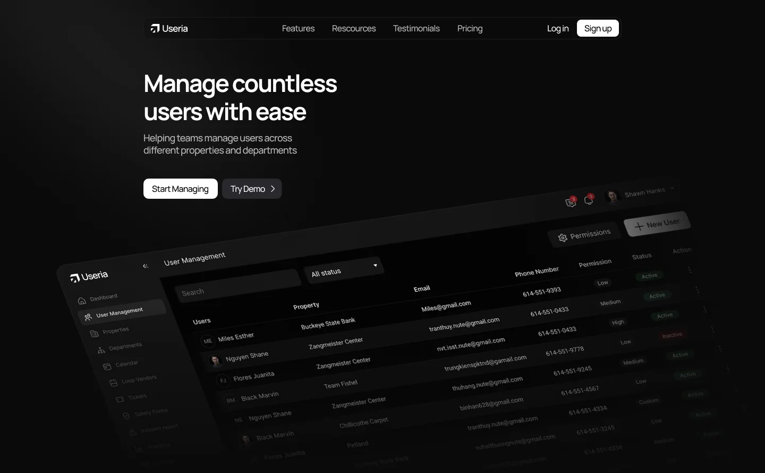Click the phone number 614-551-9778
765x473 pixels.
pos(565,351)
